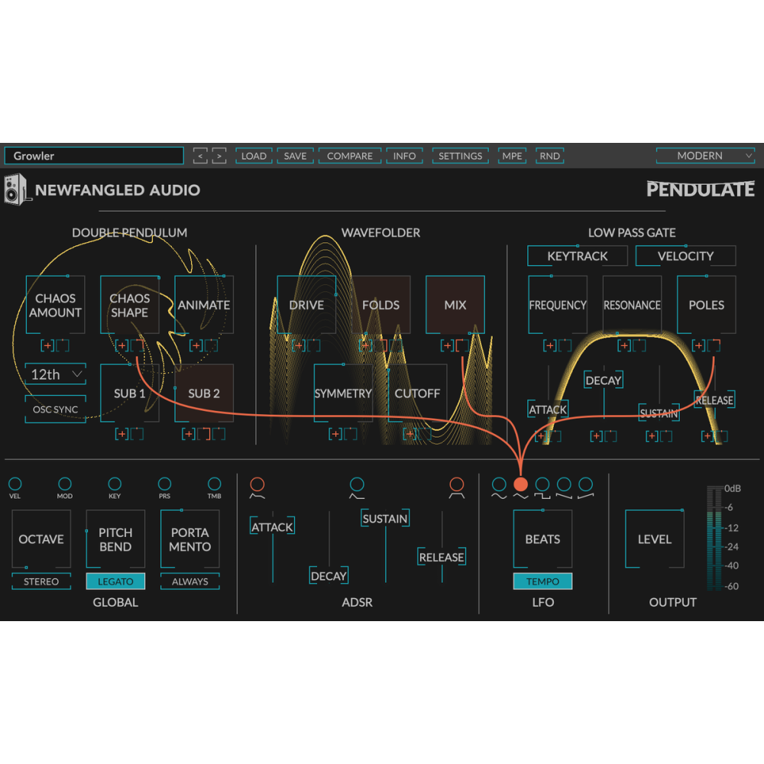Click the low pass gate ATTACK handle
The height and width of the screenshot is (764, 764).
(548, 410)
